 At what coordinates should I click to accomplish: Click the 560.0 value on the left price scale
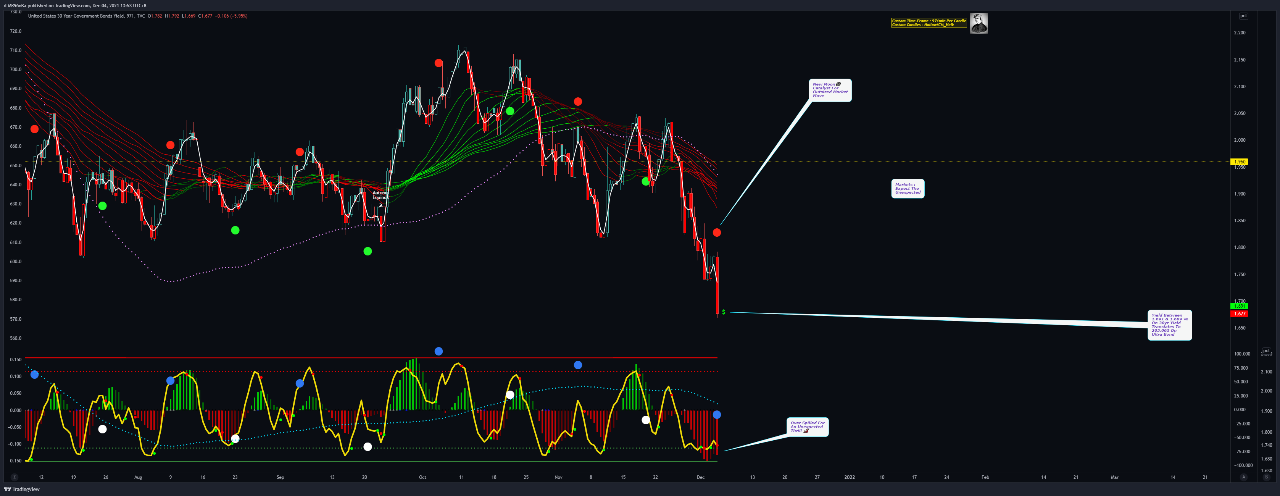pos(16,338)
